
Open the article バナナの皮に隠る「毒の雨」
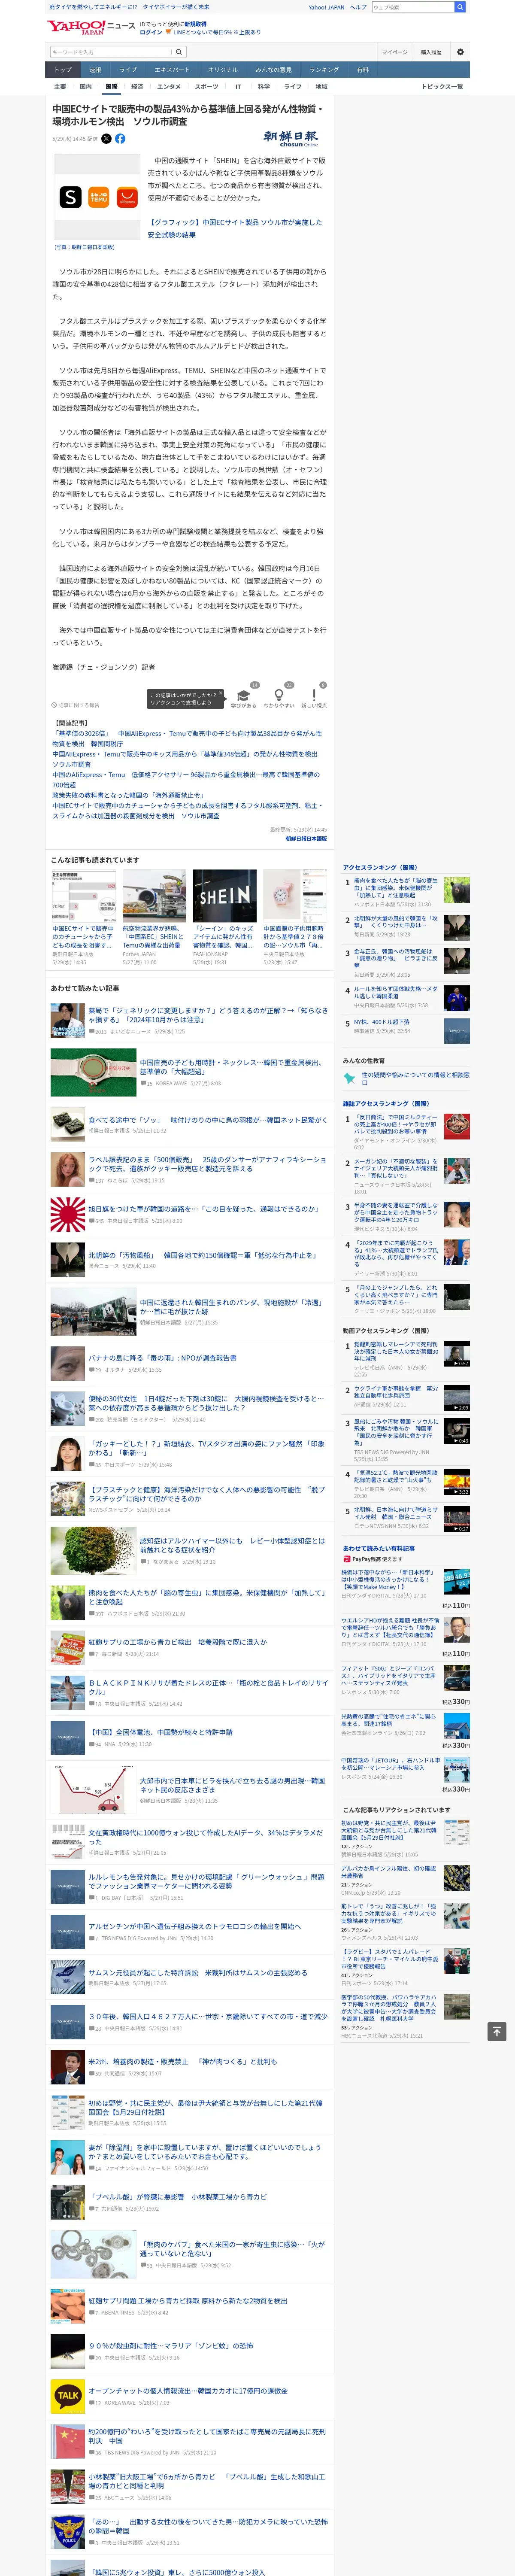[x=162, y=1358]
